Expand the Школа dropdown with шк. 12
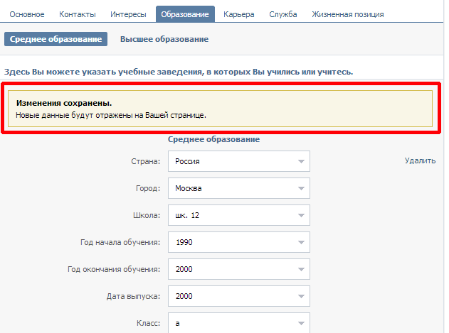 [239, 215]
